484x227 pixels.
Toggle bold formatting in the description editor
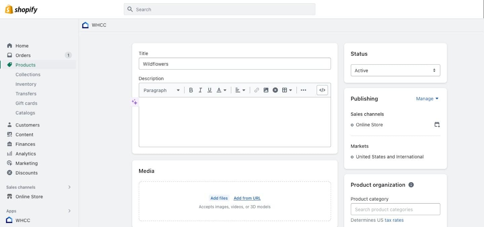tap(191, 90)
